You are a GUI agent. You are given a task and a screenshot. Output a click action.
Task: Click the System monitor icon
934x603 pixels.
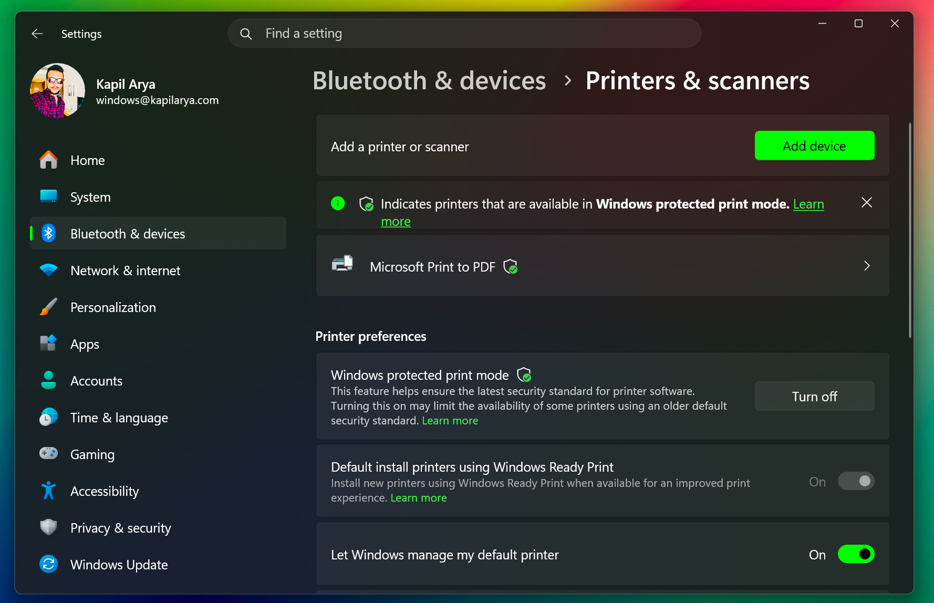[48, 196]
